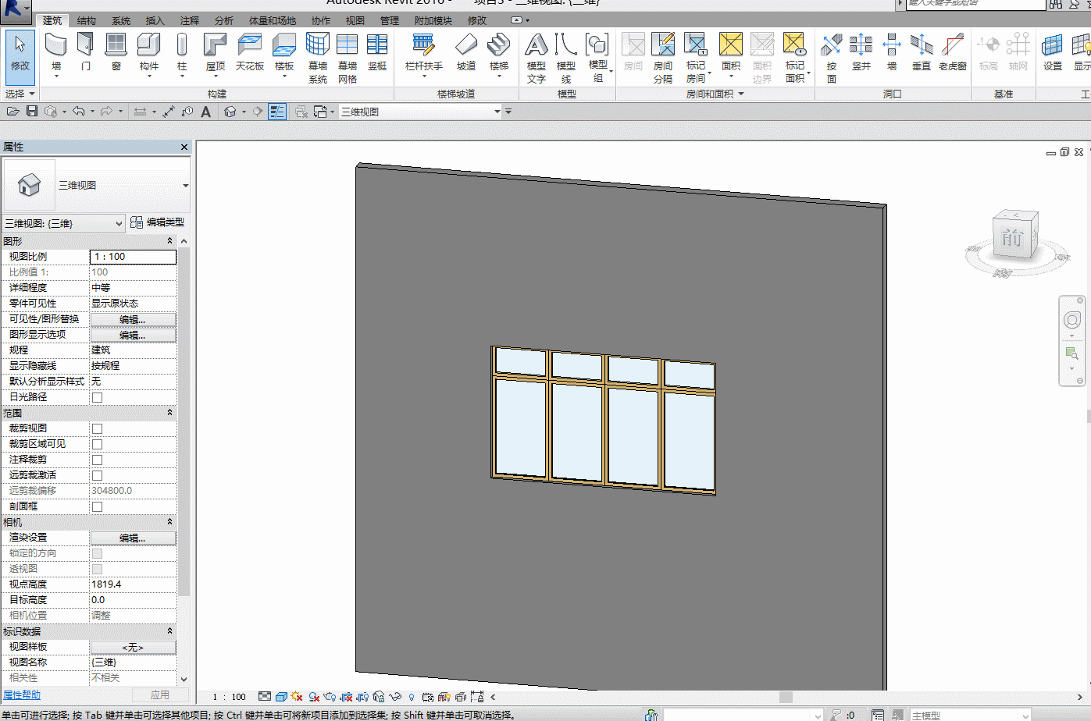Switch to the 结构 ribbon tab
The image size is (1091, 721).
click(x=87, y=21)
